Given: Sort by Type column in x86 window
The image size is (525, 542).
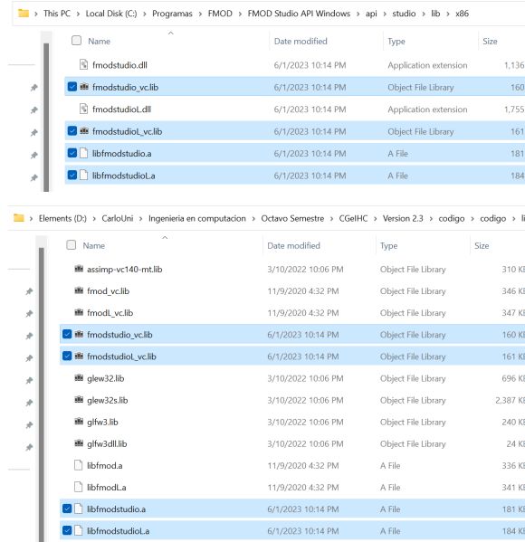Looking at the screenshot, I should point(396,41).
